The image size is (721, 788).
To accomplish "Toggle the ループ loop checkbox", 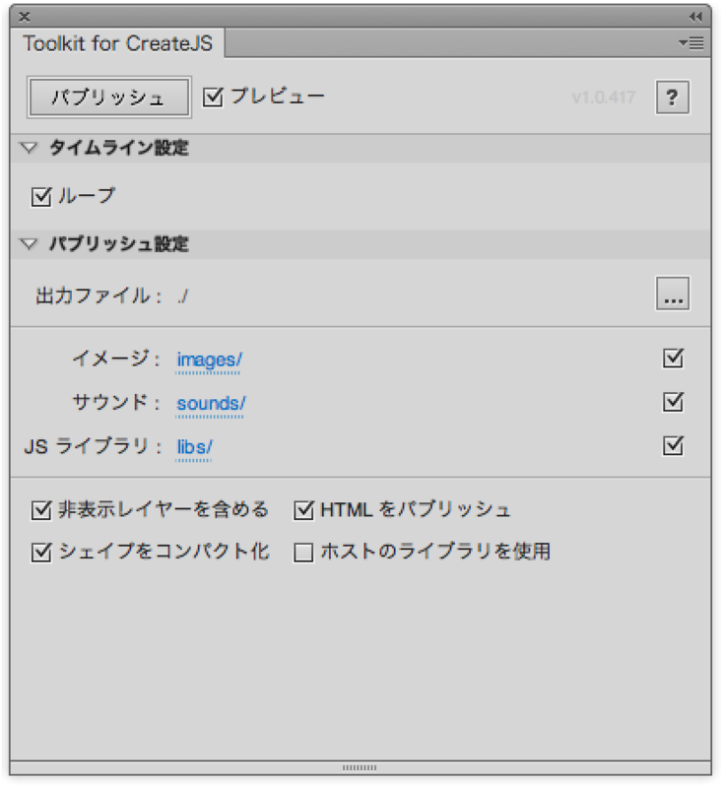I will tap(41, 196).
